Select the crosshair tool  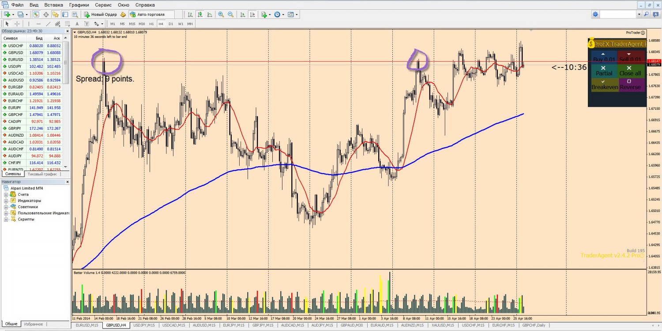(17, 24)
